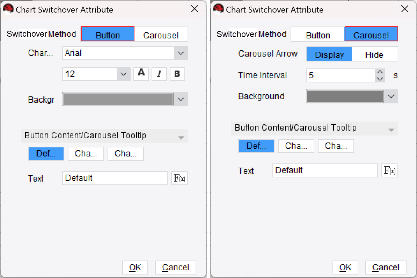The image size is (417, 278).
Task: Click the Time Interval input field
Action: 341,75
